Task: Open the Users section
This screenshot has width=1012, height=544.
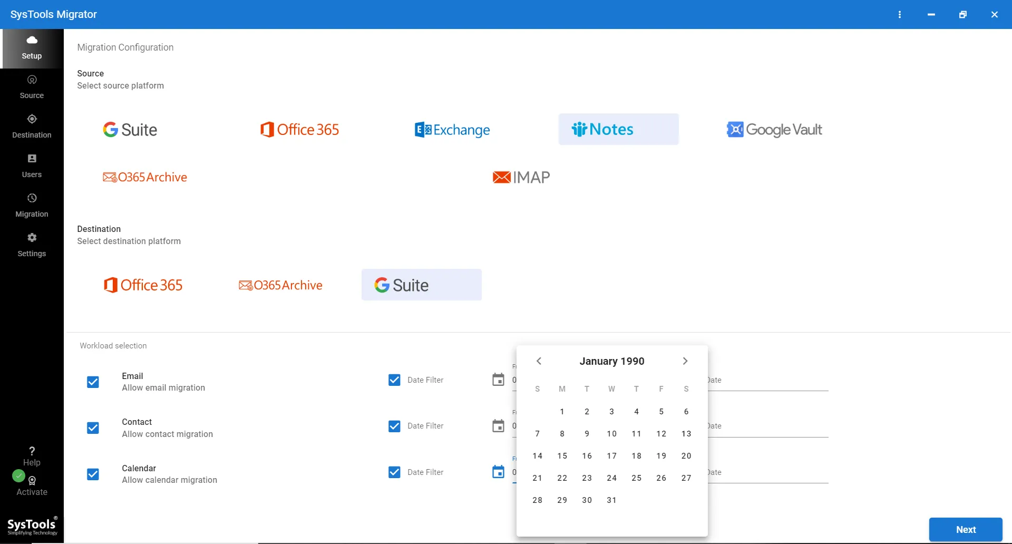Action: click(x=32, y=167)
